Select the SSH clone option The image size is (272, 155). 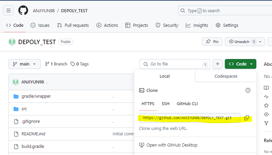165,103
